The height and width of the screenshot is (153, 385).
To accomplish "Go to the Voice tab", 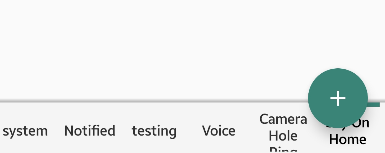I will pos(219,131).
